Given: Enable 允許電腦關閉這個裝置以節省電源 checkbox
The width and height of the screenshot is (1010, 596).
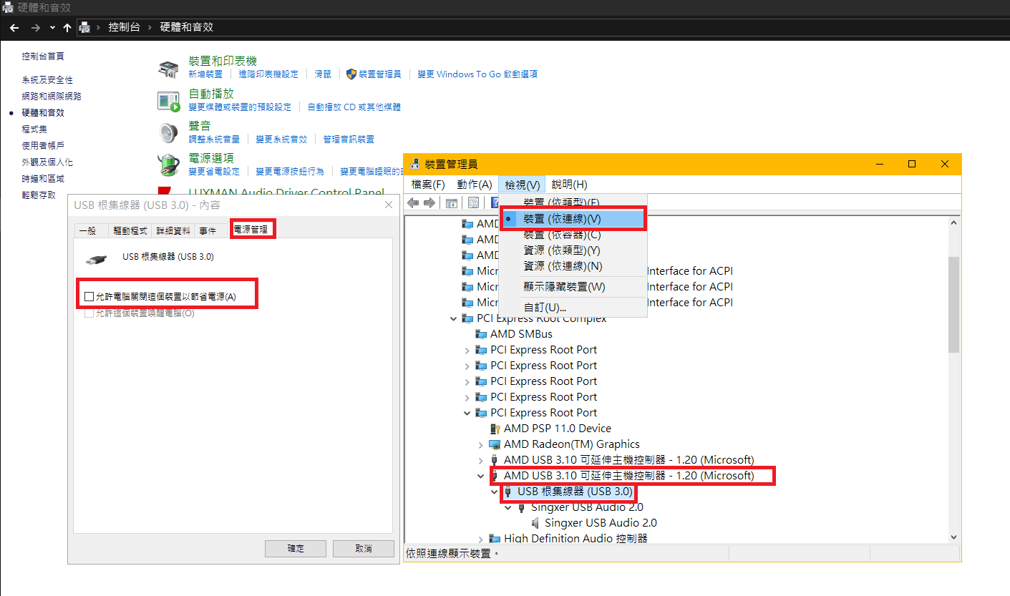Looking at the screenshot, I should (89, 296).
